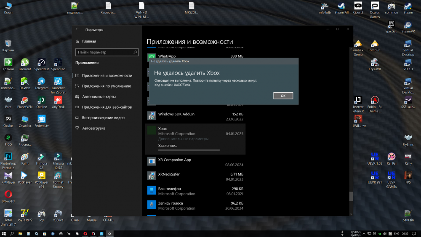Open PlanetVPN desktop shortcut

(x=25, y=102)
